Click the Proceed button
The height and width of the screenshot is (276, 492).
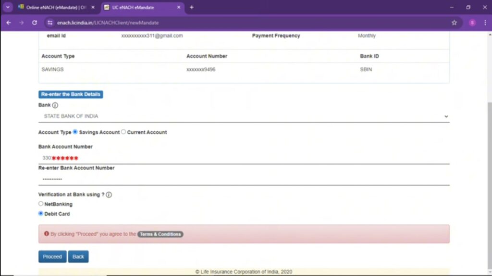[52, 257]
